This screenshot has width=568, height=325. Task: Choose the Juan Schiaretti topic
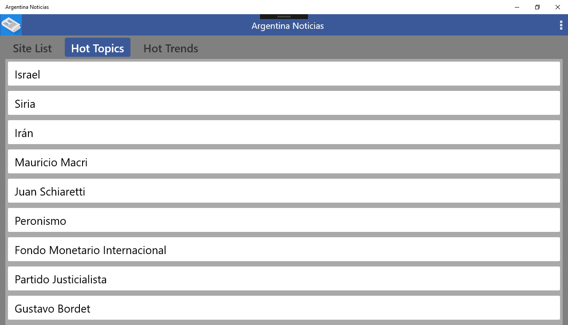[284, 191]
